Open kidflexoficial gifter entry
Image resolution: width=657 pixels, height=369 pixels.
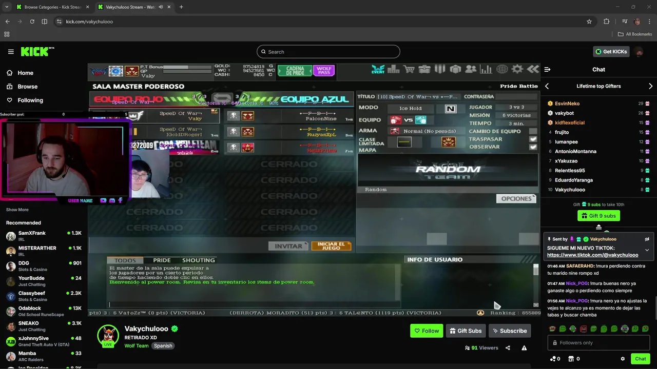click(598, 122)
